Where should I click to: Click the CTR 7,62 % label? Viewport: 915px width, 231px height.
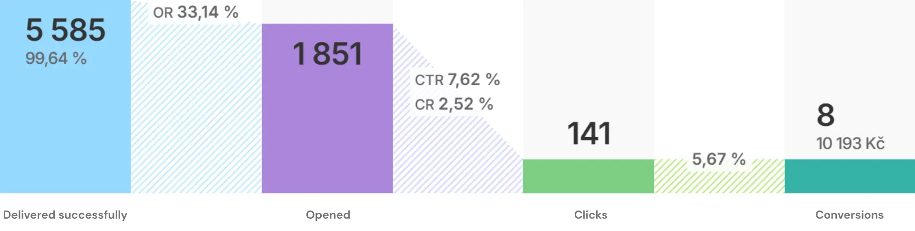(x=457, y=80)
